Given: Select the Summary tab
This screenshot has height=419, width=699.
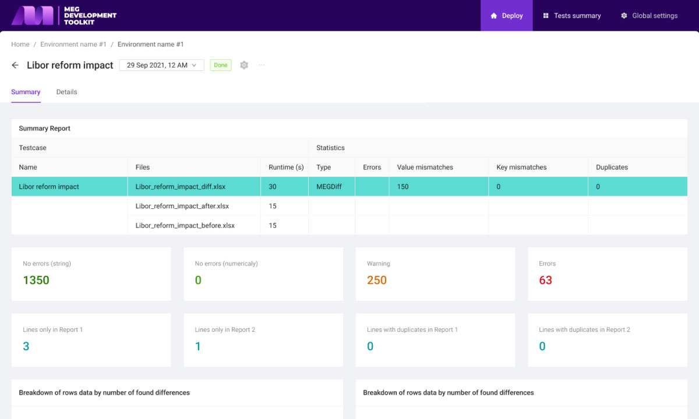Looking at the screenshot, I should (26, 92).
